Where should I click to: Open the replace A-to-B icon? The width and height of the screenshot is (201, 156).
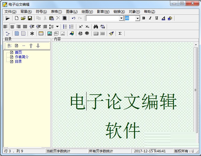[x=102, y=27]
